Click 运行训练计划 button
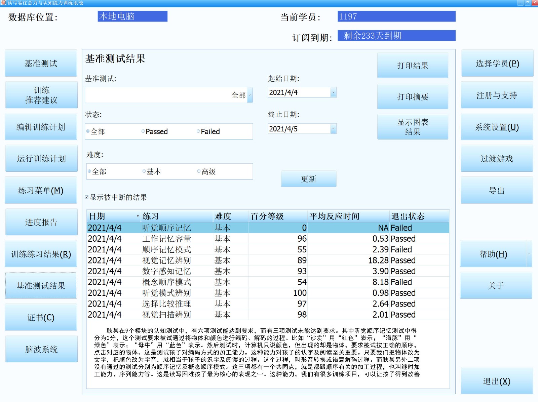The image size is (538, 402). pos(41,158)
